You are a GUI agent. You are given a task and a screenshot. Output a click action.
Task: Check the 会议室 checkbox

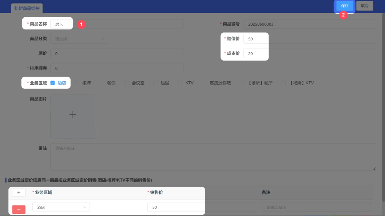pos(127,83)
